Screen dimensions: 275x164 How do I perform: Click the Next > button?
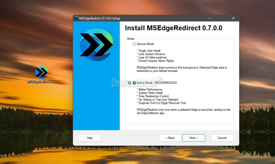pyautogui.click(x=194, y=138)
